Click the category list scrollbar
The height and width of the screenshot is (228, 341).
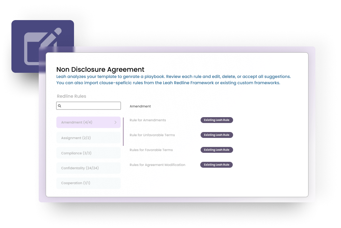123,132
